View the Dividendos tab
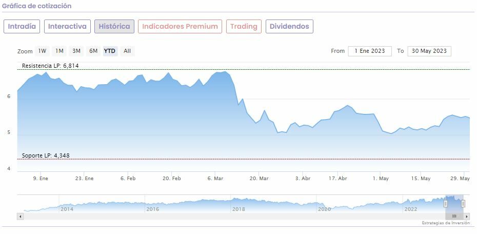The width and height of the screenshot is (477, 234). tap(289, 26)
